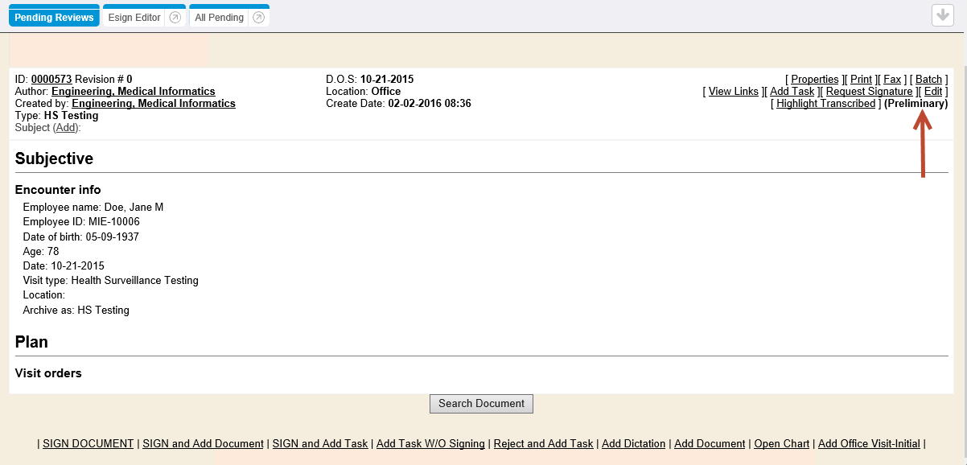Click the All Pending pop-out arrow icon
967x465 pixels.
pos(258,18)
